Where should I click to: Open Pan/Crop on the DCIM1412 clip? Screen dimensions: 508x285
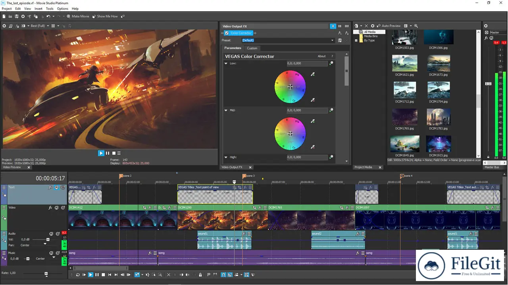point(144,207)
